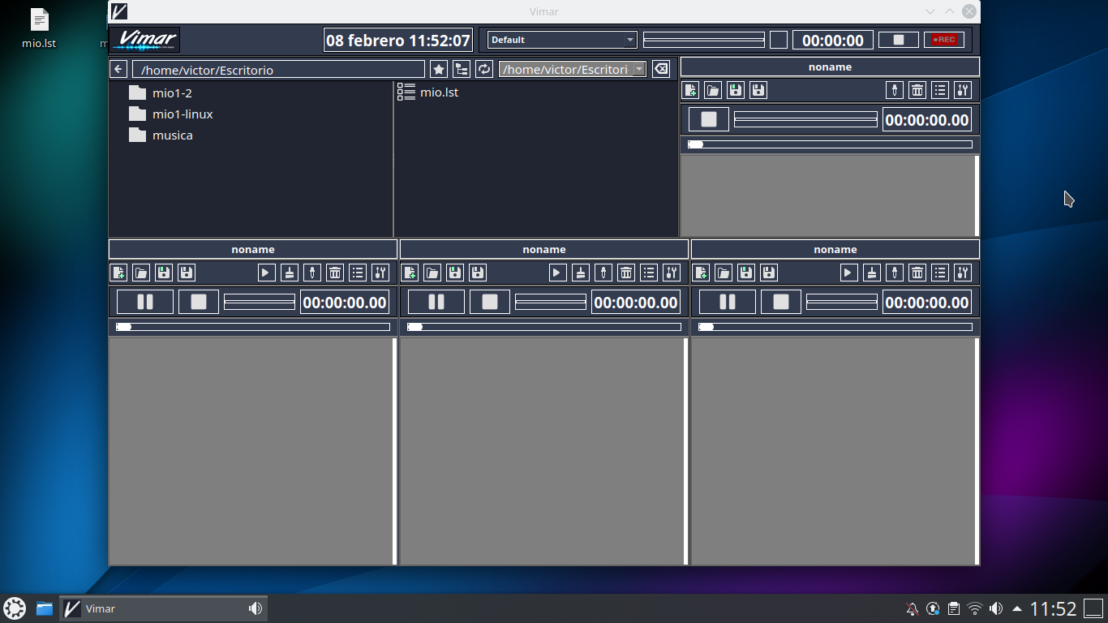Screen dimensions: 1108x623
Task: Open tools settings in bottom-left player
Action: point(380,273)
